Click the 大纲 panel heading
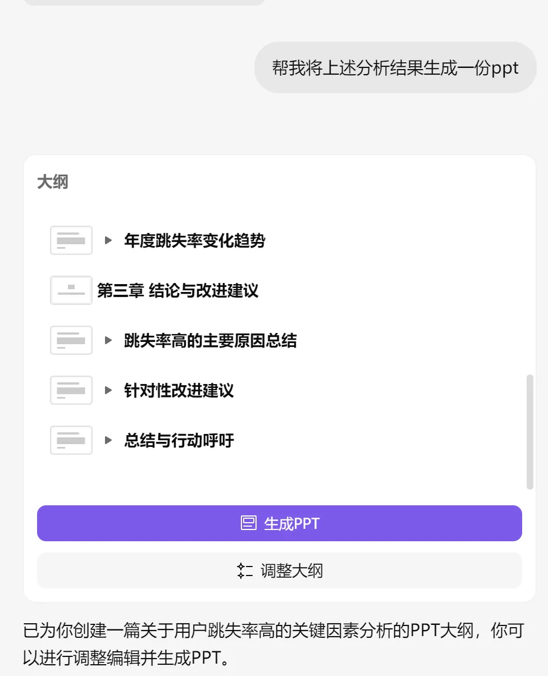 [x=53, y=182]
